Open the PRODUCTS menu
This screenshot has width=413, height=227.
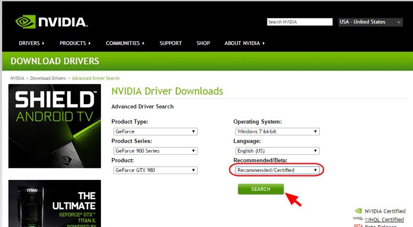tap(75, 43)
